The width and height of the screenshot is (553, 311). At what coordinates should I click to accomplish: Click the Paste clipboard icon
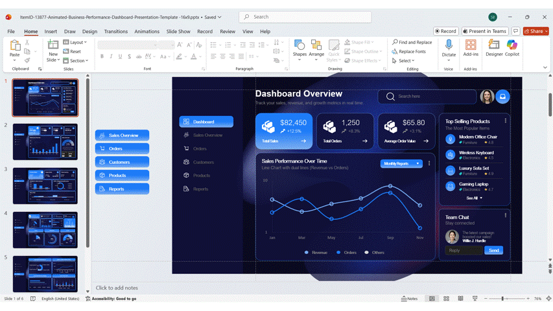click(x=14, y=46)
